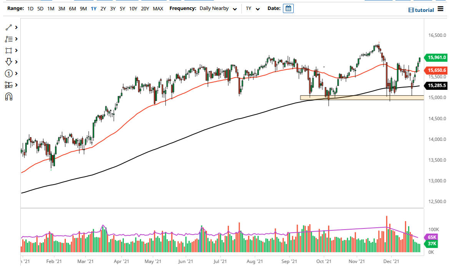Activate the 5D range option
Viewport: 449px width, 268px height.
point(40,8)
